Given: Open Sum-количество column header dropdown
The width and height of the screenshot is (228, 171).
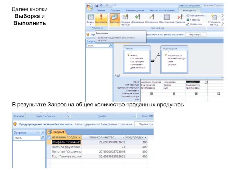Looking at the screenshot, I should pyautogui.click(x=123, y=137).
